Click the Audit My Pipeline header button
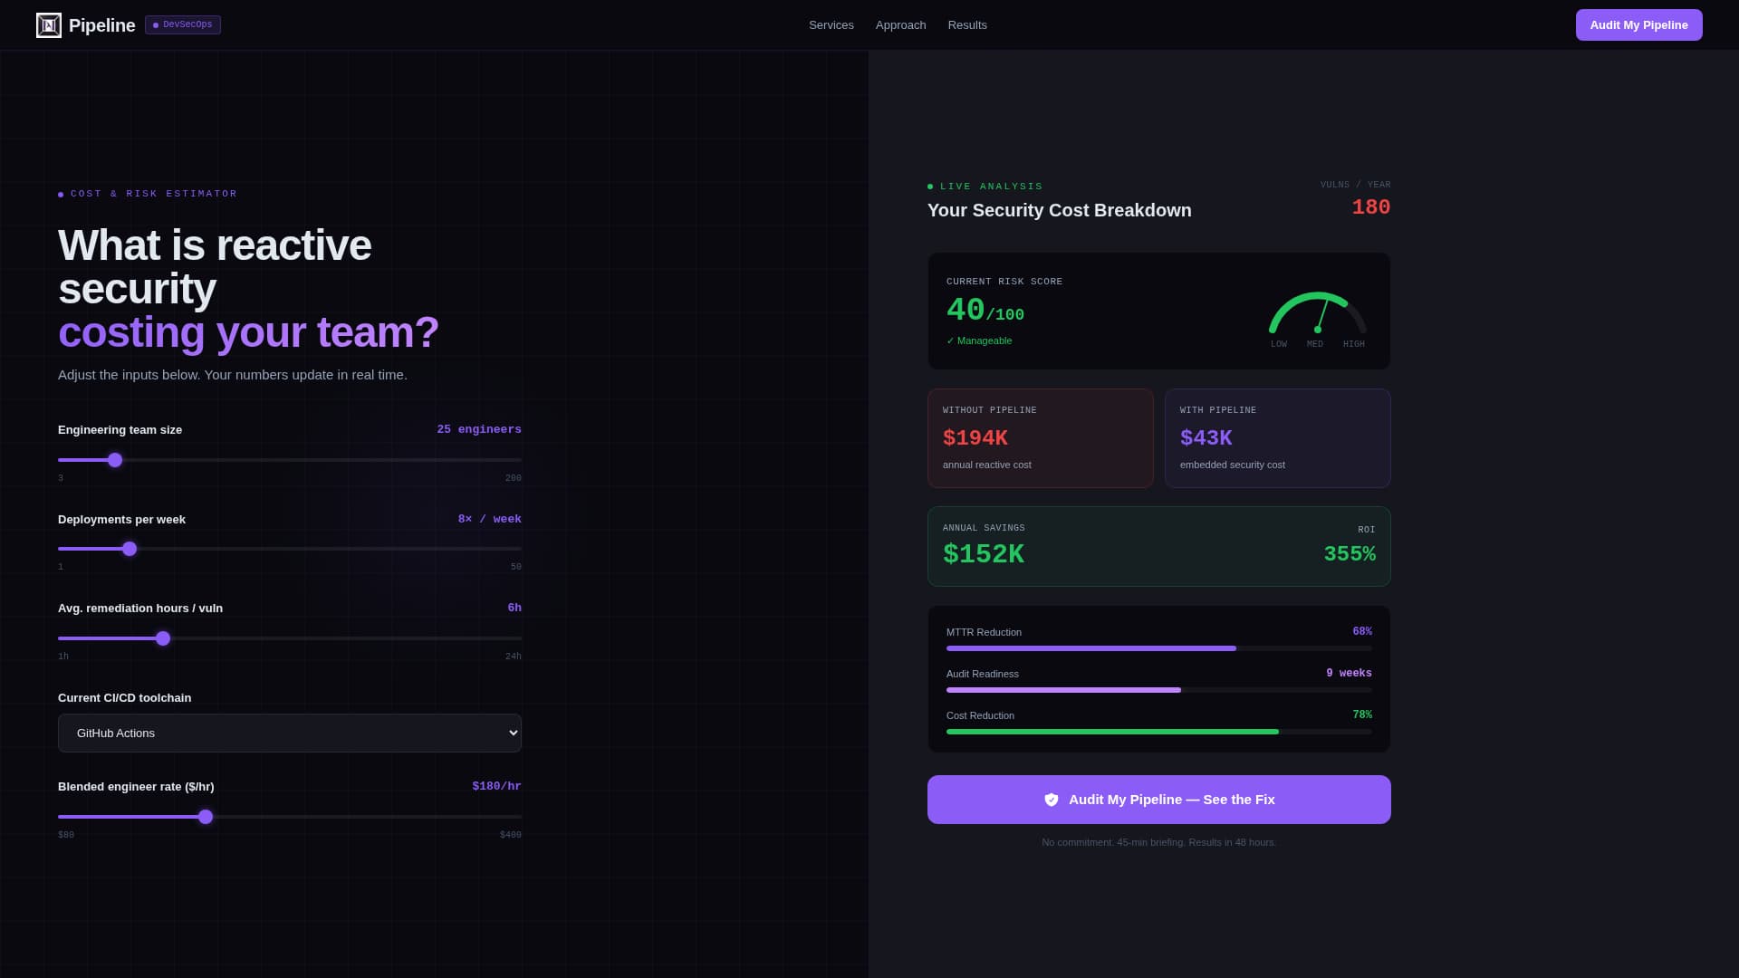Viewport: 1739px width, 978px height. 1638,25
